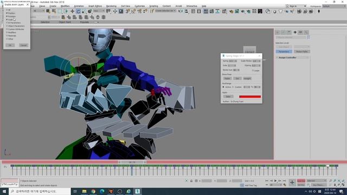Screen dimensions: 347x195
Task: Click the Auto Key button
Action: pyautogui.click(x=301, y=181)
